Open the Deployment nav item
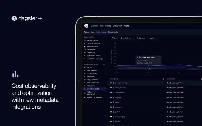The height and width of the screenshot is (126, 202). tap(117, 26)
